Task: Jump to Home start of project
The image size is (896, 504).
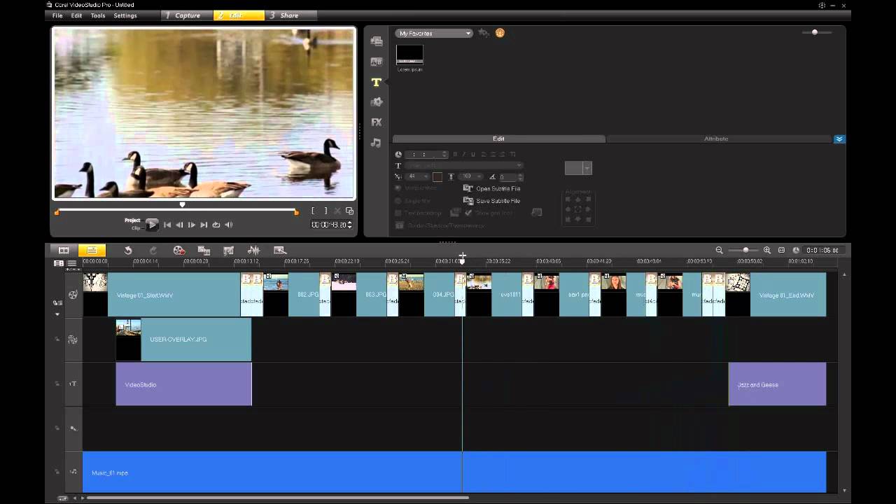Action: click(x=167, y=225)
